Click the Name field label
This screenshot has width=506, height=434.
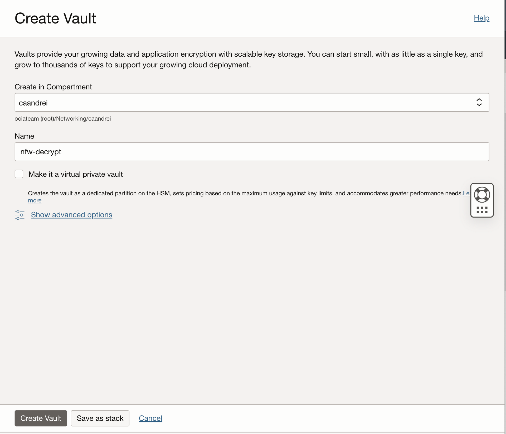tap(24, 136)
